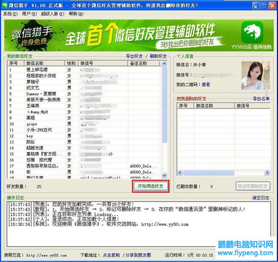Open the 帮助(H) menu
Screen dimensions: 278x262
(x=76, y=14)
